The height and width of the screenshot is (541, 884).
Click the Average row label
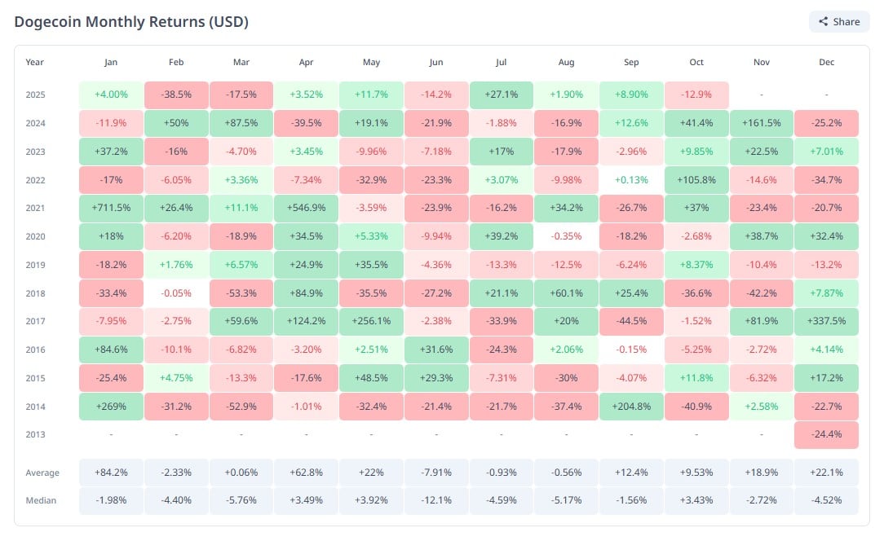(x=41, y=473)
